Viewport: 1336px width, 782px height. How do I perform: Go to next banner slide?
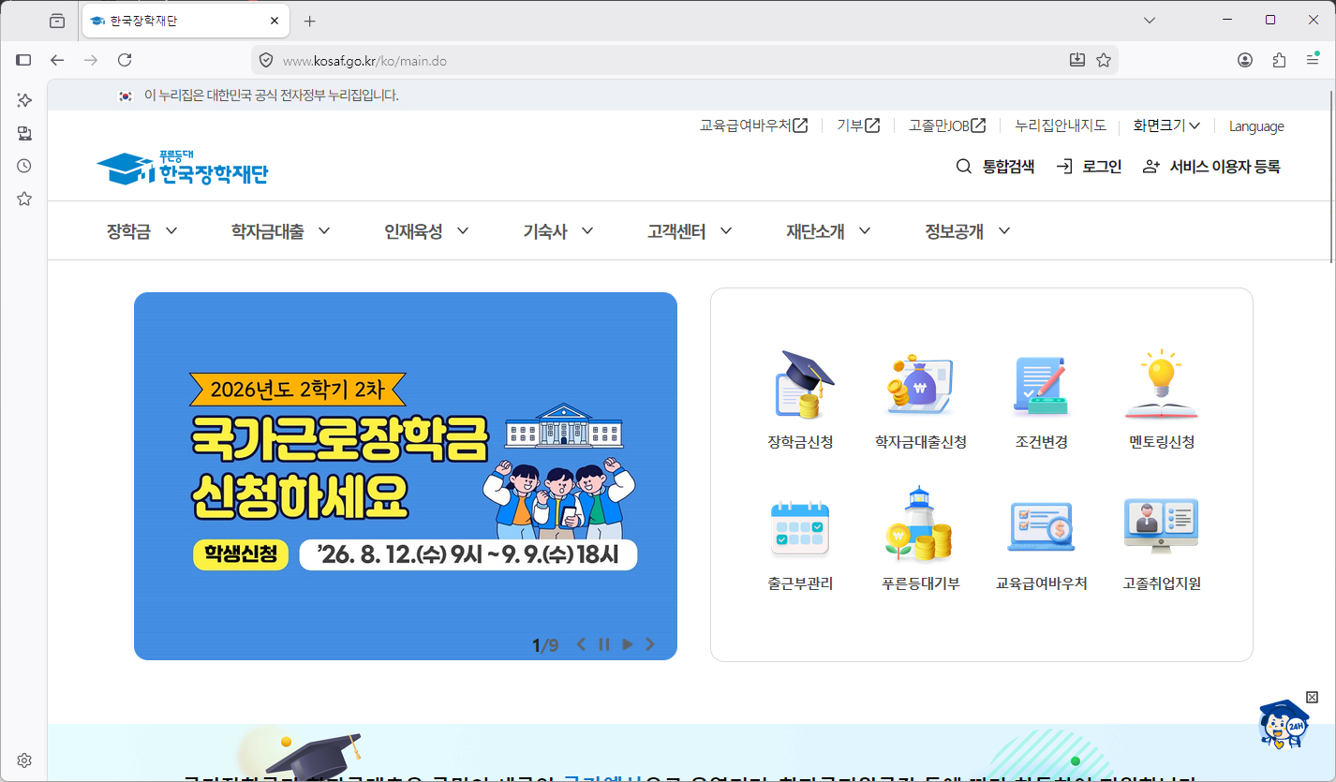650,644
